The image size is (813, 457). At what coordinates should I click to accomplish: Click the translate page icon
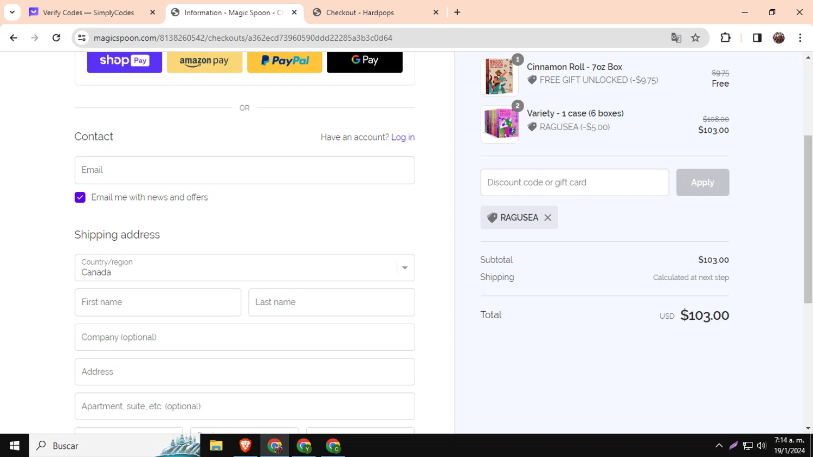pyautogui.click(x=676, y=38)
